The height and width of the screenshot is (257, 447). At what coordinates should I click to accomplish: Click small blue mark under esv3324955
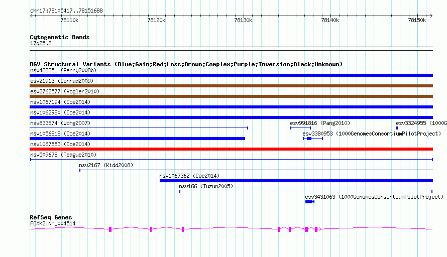click(397, 128)
